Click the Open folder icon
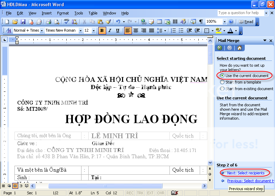The width and height of the screenshot is (275, 196). click(15, 22)
